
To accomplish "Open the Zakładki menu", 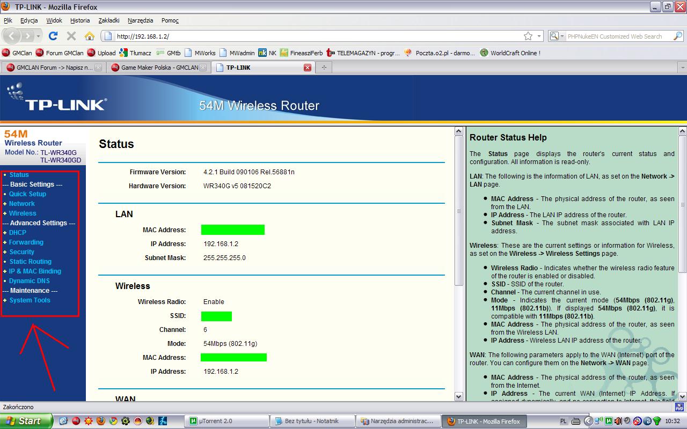I will pyautogui.click(x=109, y=20).
